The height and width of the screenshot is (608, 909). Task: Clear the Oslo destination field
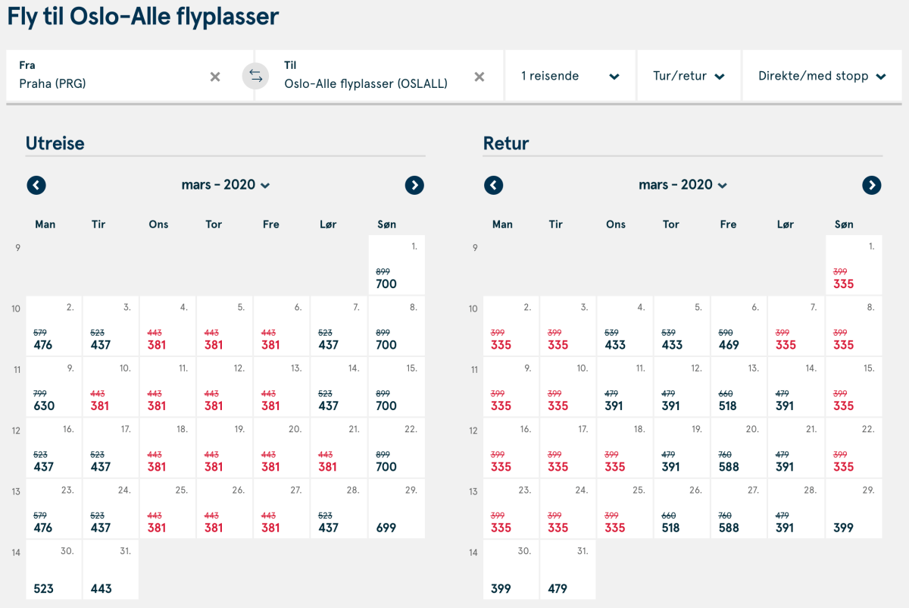[479, 77]
